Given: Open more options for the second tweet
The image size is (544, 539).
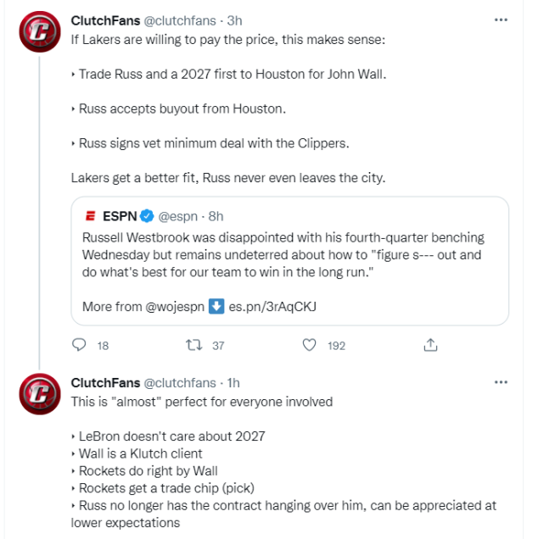Looking at the screenshot, I should (x=501, y=383).
